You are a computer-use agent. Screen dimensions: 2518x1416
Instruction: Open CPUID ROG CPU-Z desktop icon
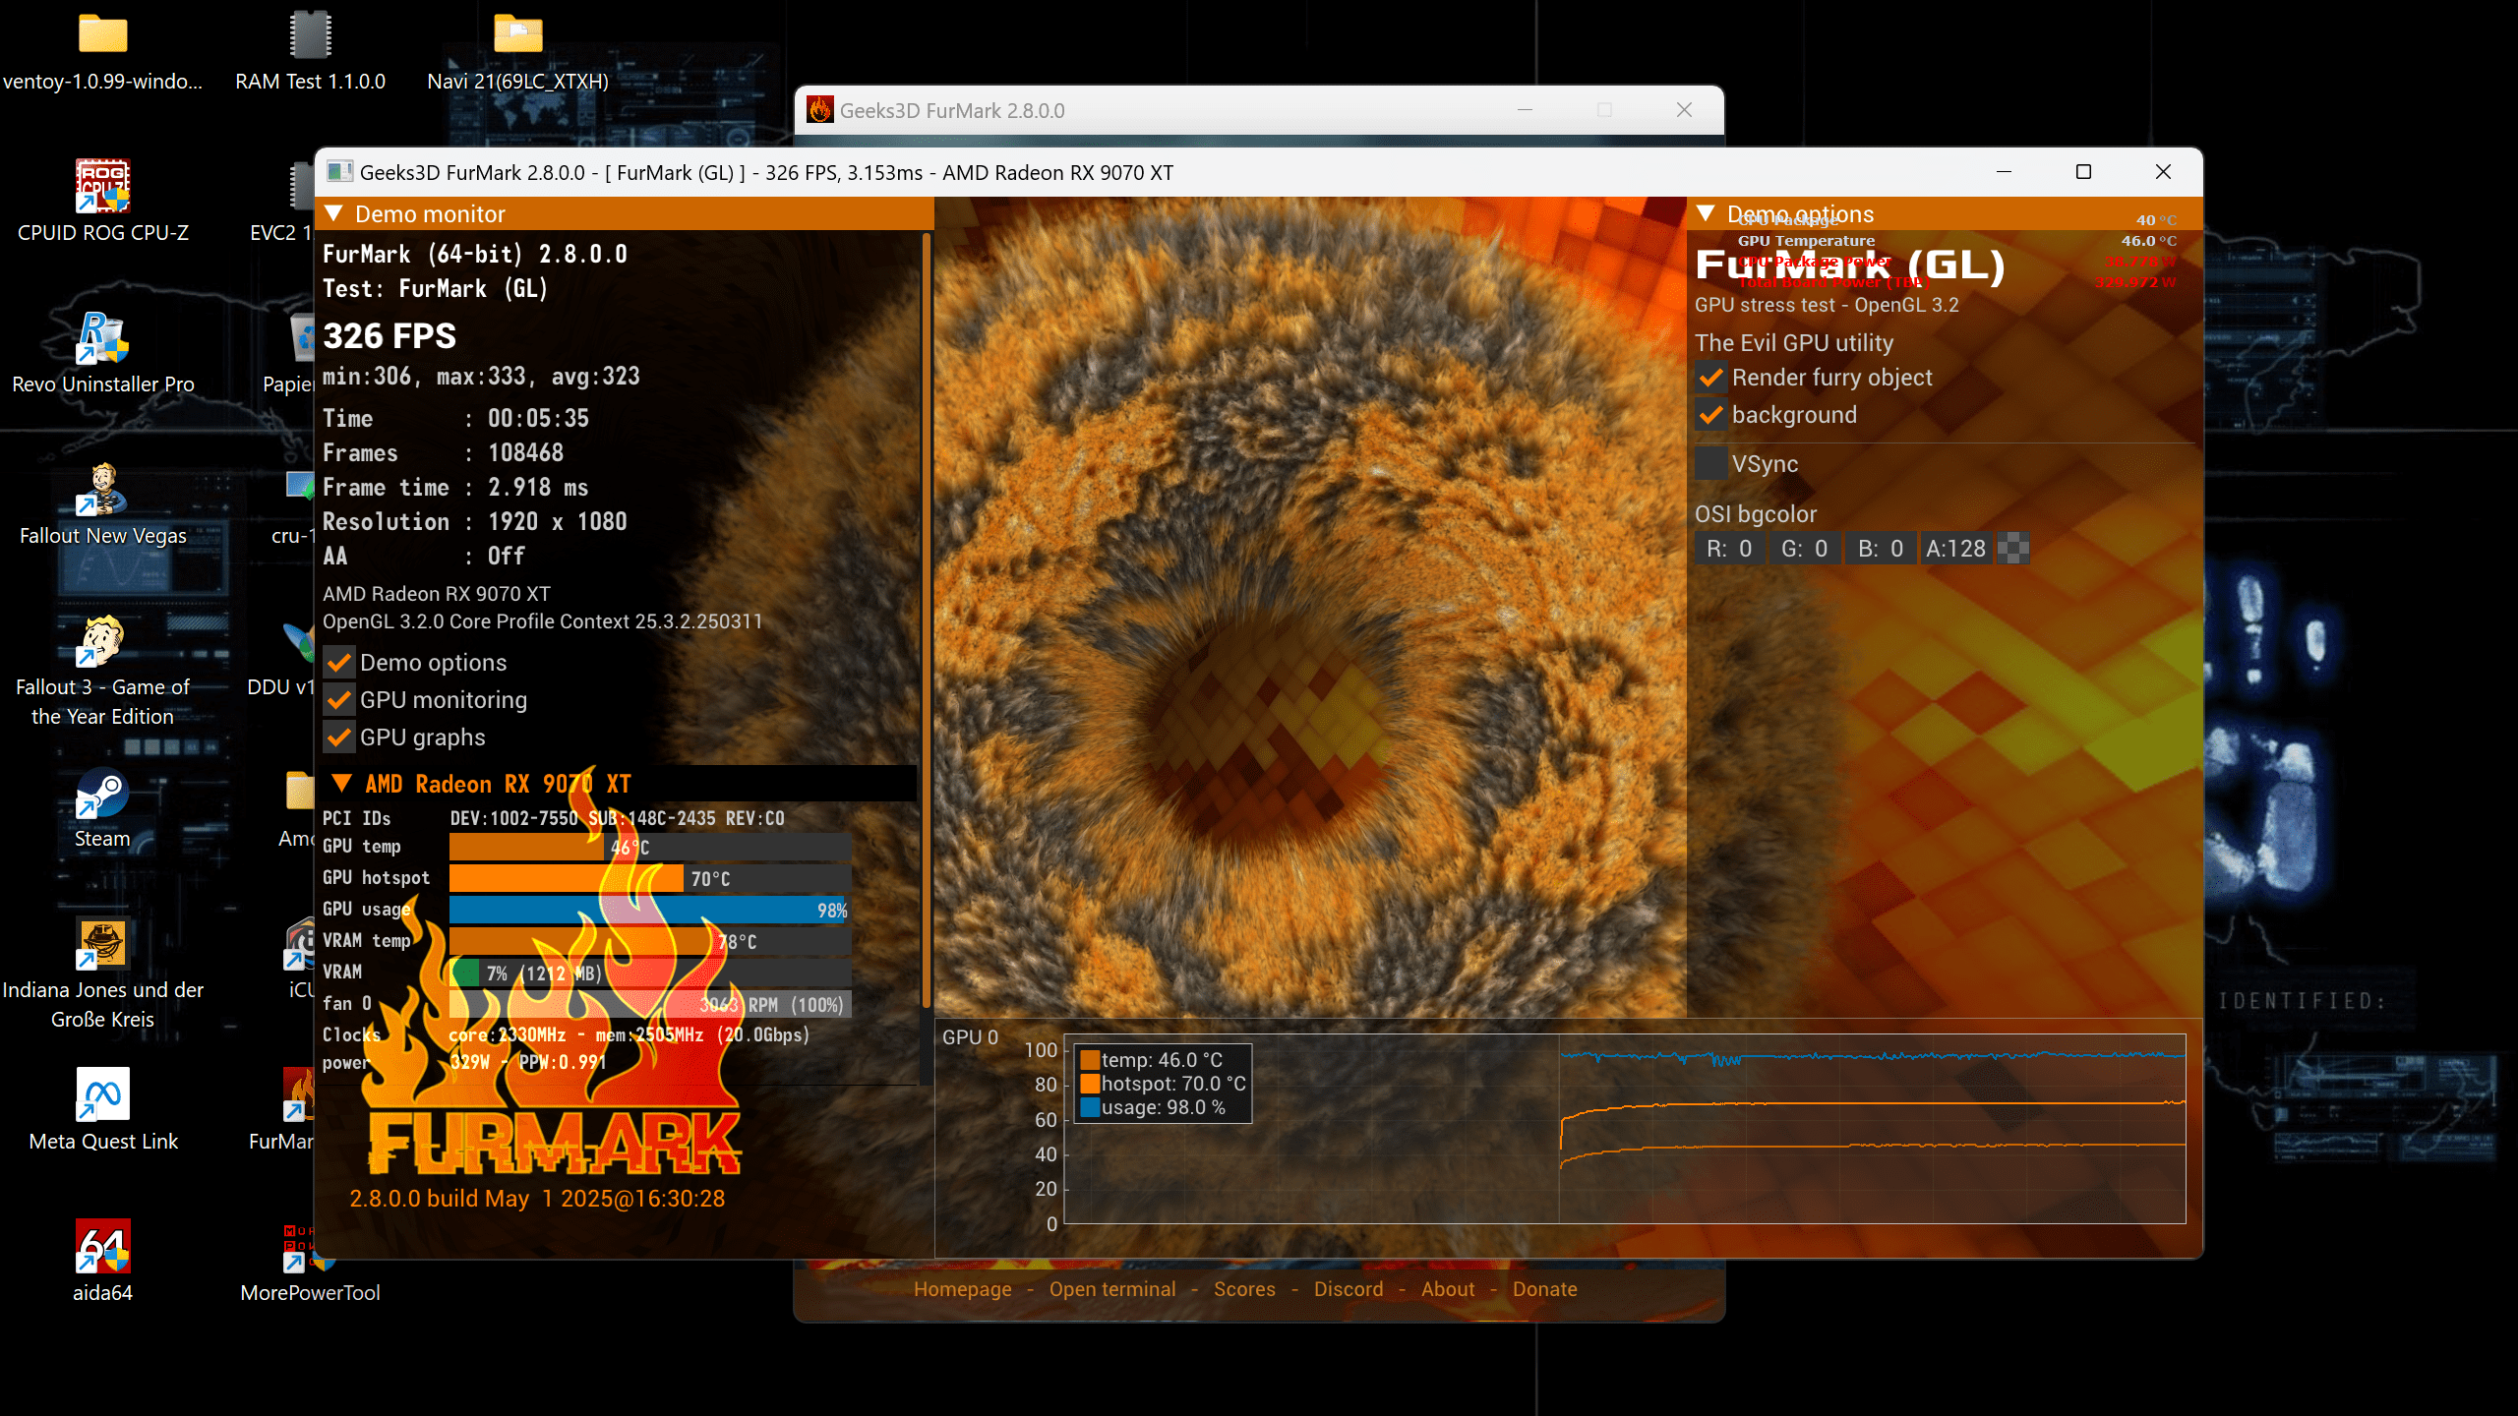click(102, 187)
